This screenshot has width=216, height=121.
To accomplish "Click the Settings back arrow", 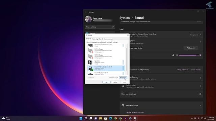I will pyautogui.click(x=86, y=12).
